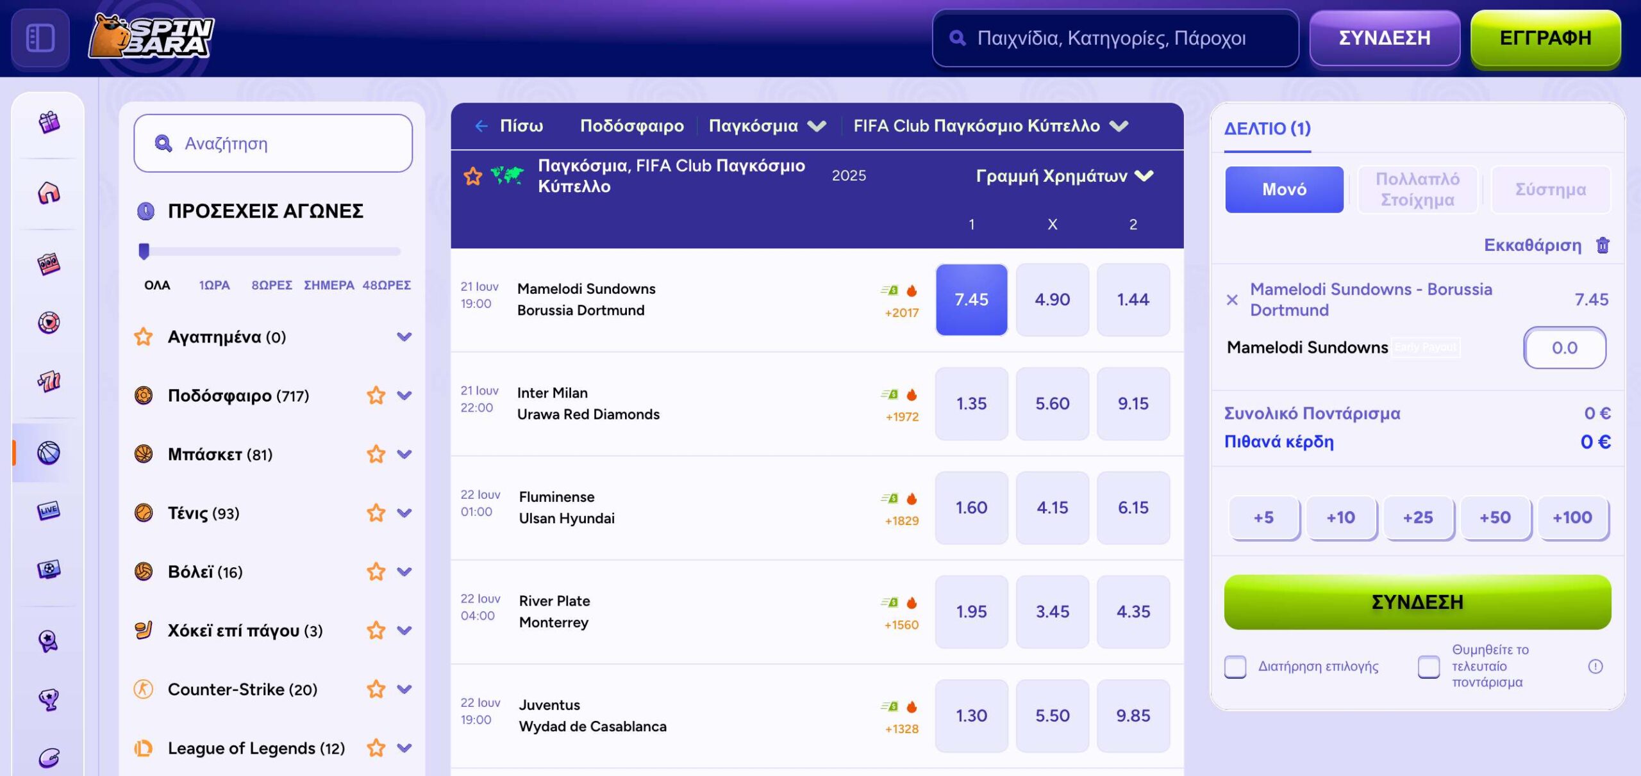Add Μπάσκετ to favorites with star icon
This screenshot has width=1641, height=776.
point(376,454)
